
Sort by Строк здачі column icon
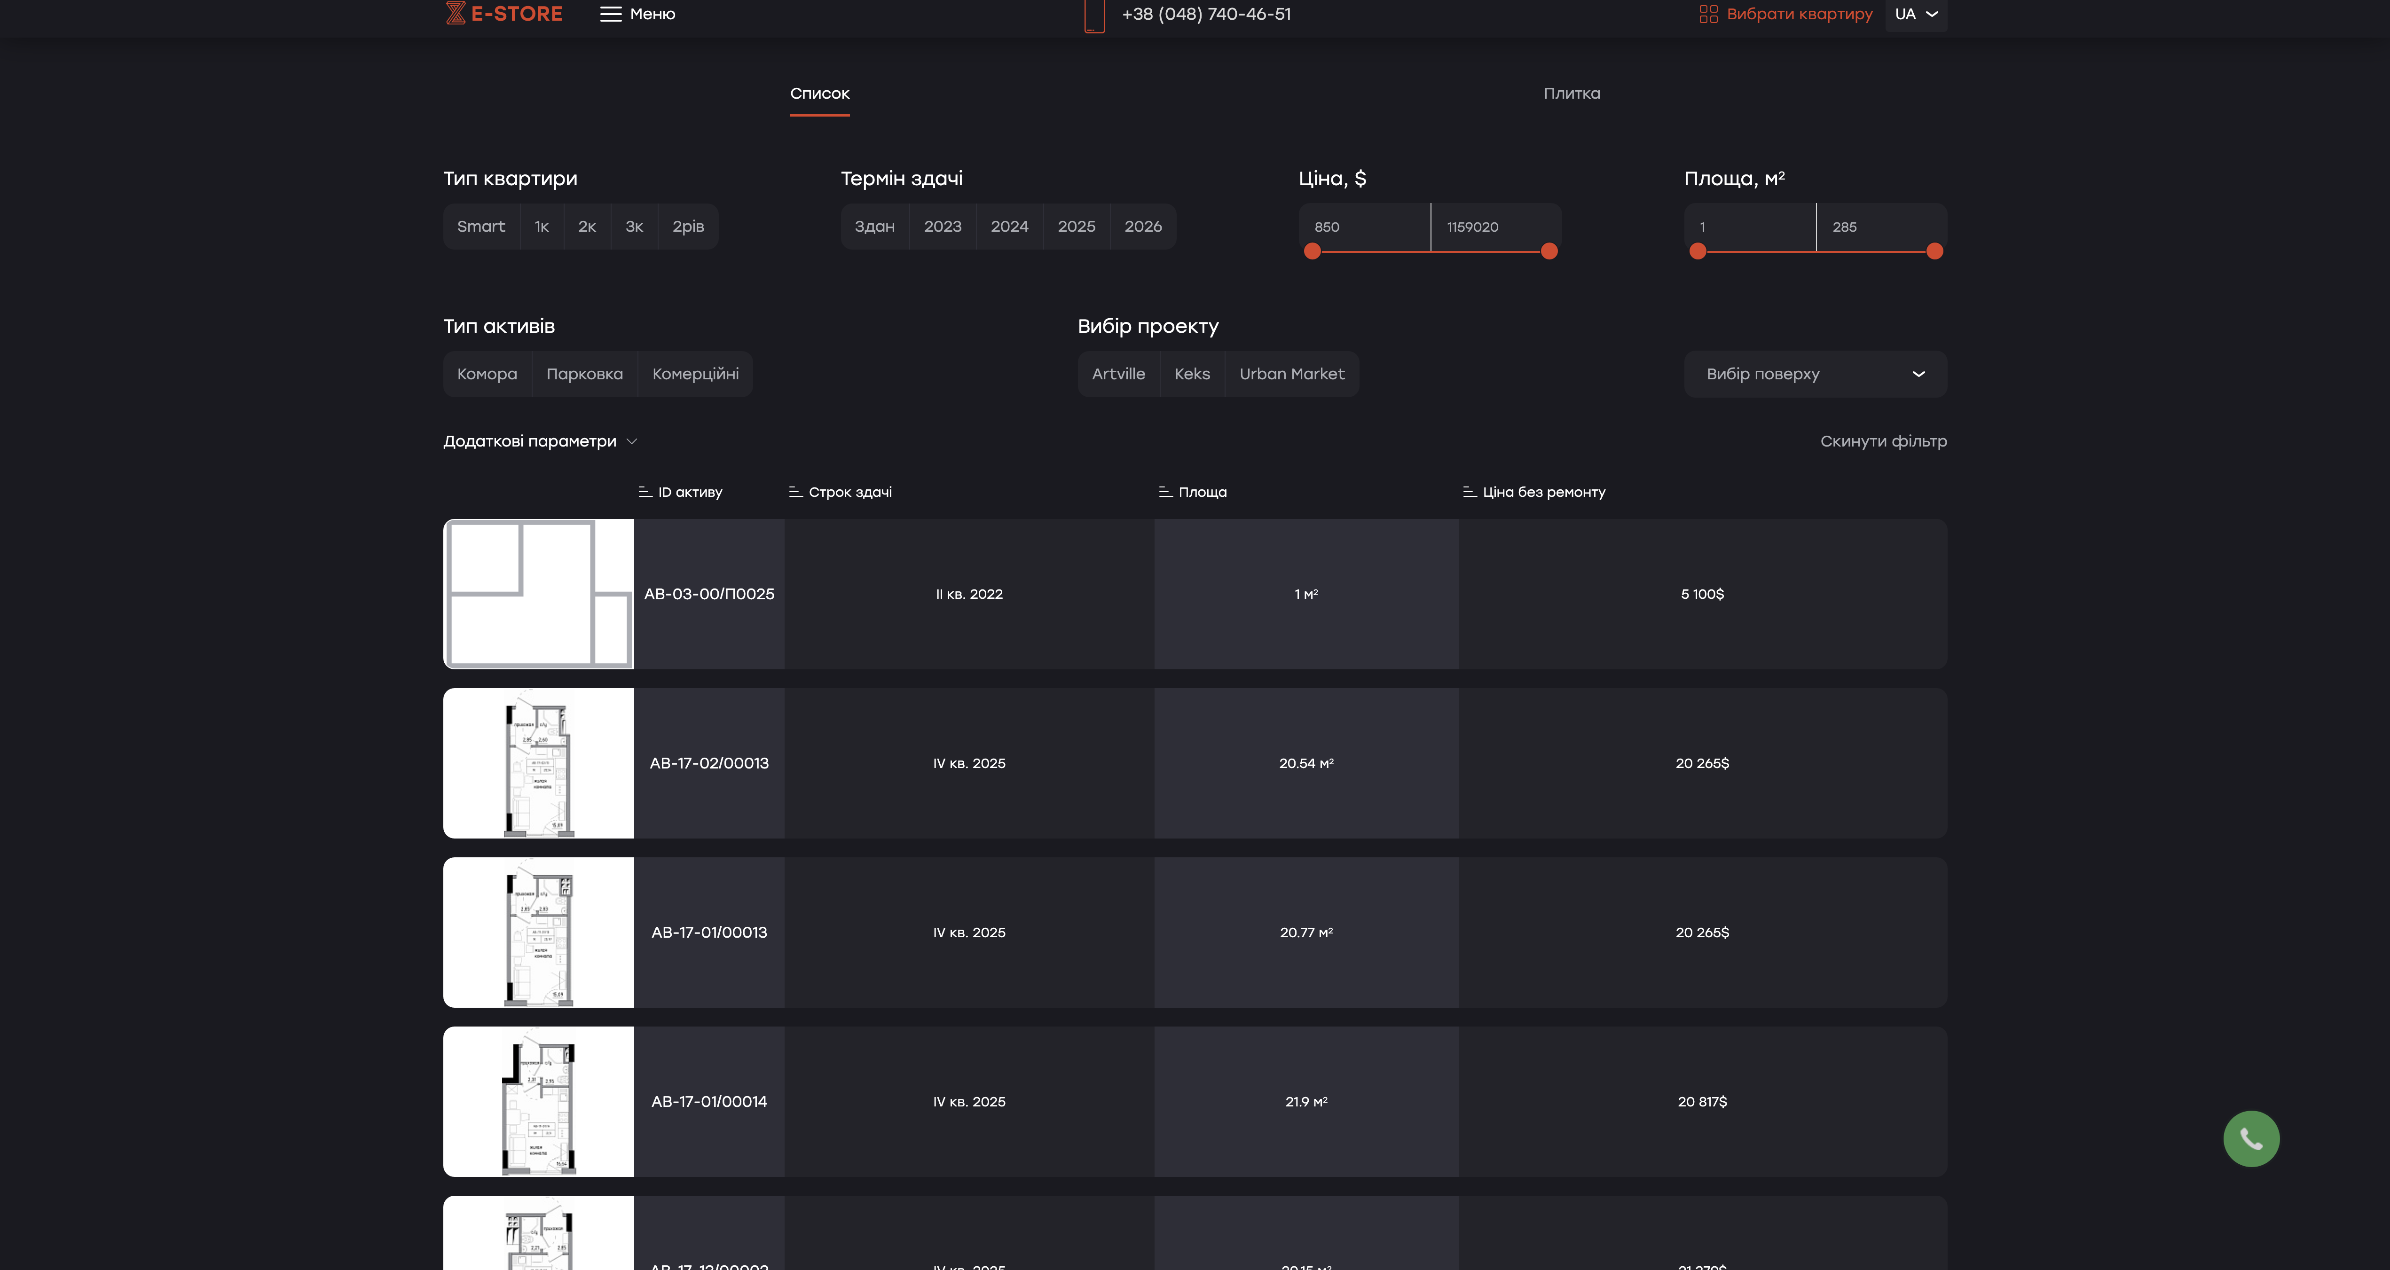click(x=795, y=492)
